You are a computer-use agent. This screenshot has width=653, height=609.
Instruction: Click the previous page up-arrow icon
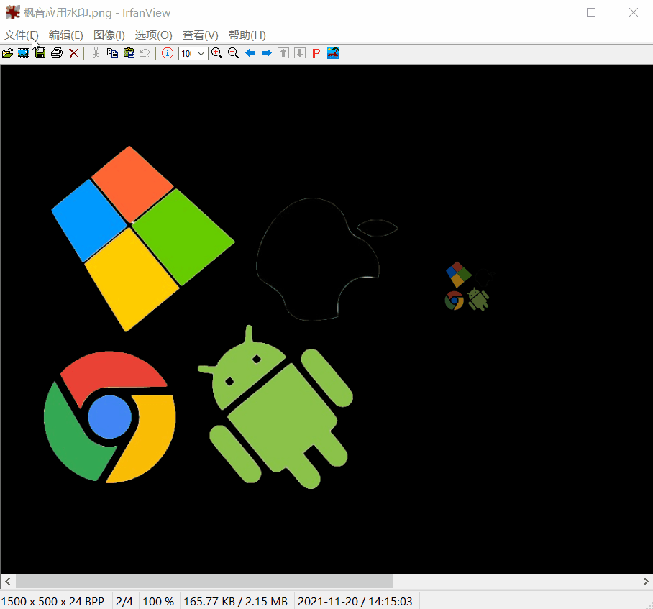pyautogui.click(x=283, y=53)
